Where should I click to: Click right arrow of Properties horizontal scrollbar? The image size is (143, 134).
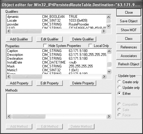coord(104,76)
